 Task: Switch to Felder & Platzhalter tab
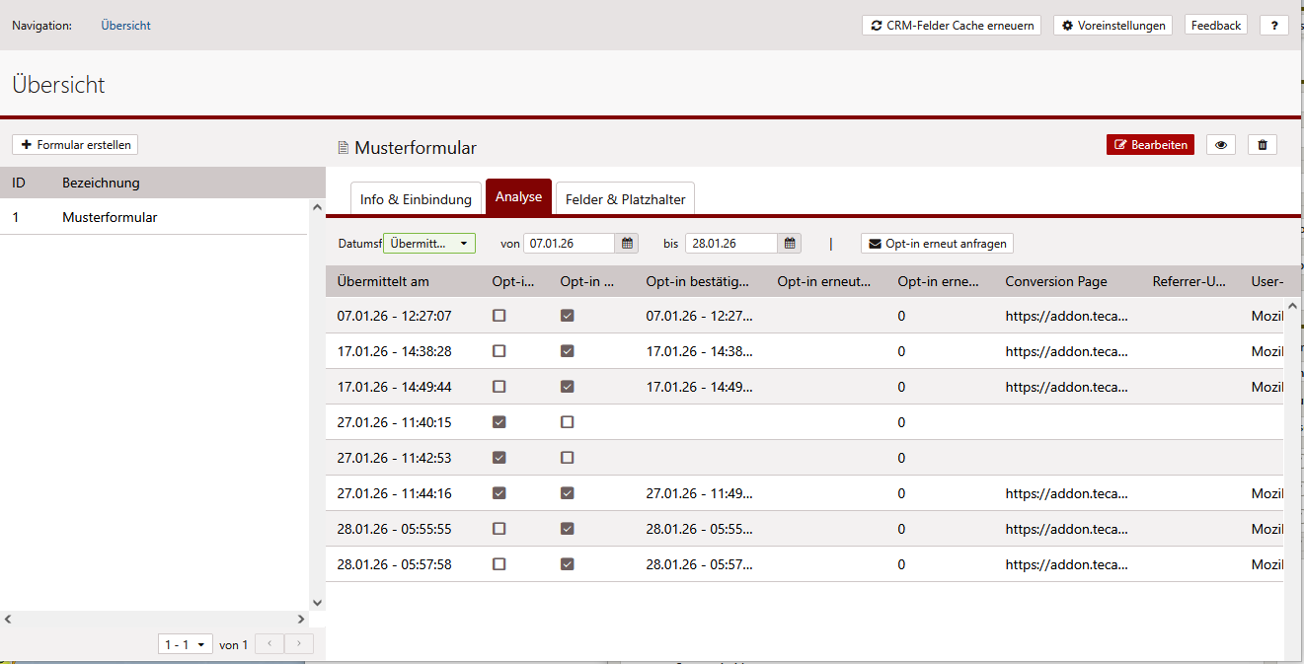pos(625,199)
